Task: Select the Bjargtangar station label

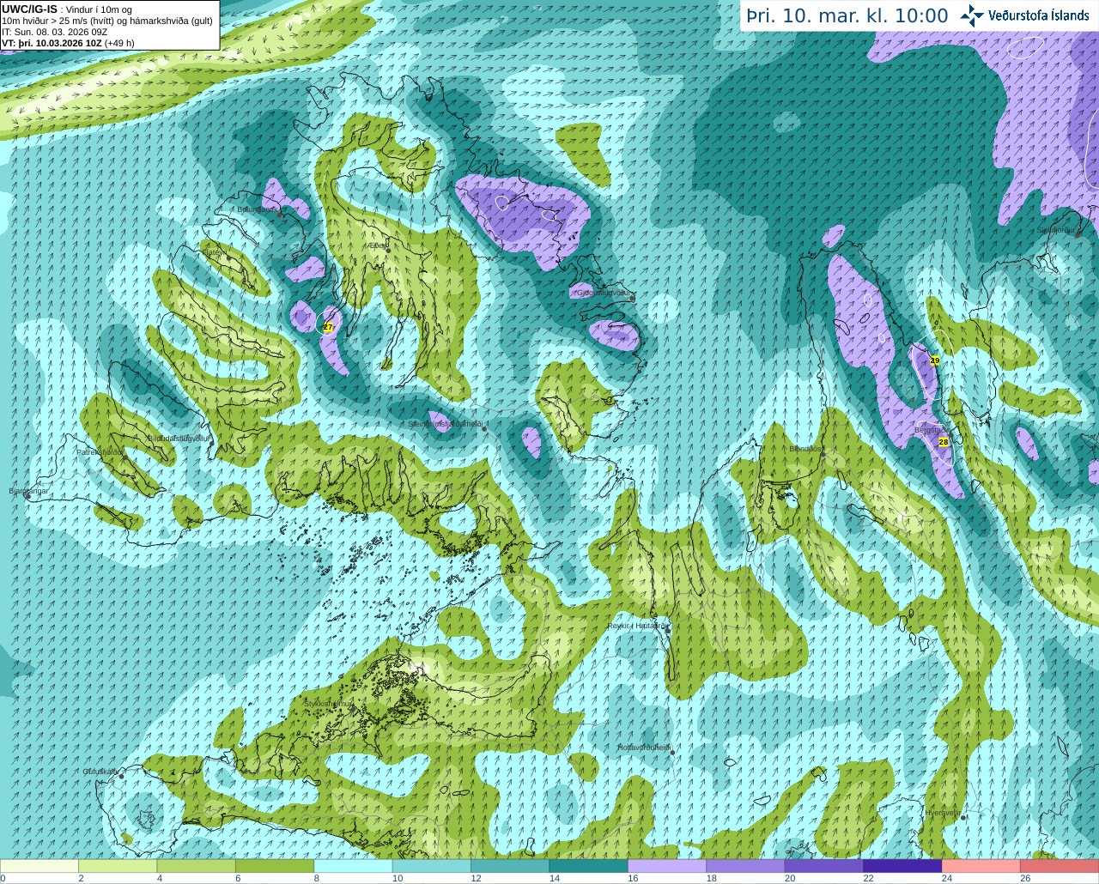Action: [29, 491]
